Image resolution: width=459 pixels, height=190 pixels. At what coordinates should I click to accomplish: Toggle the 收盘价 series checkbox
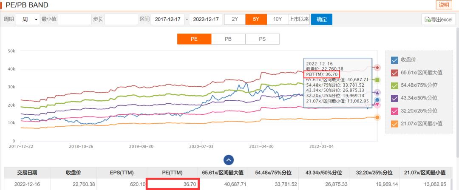click(x=394, y=60)
